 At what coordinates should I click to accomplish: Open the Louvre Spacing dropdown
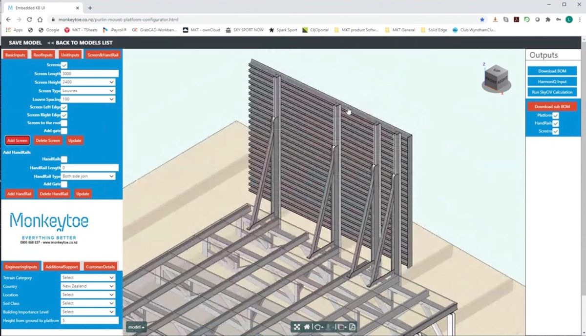pos(88,99)
